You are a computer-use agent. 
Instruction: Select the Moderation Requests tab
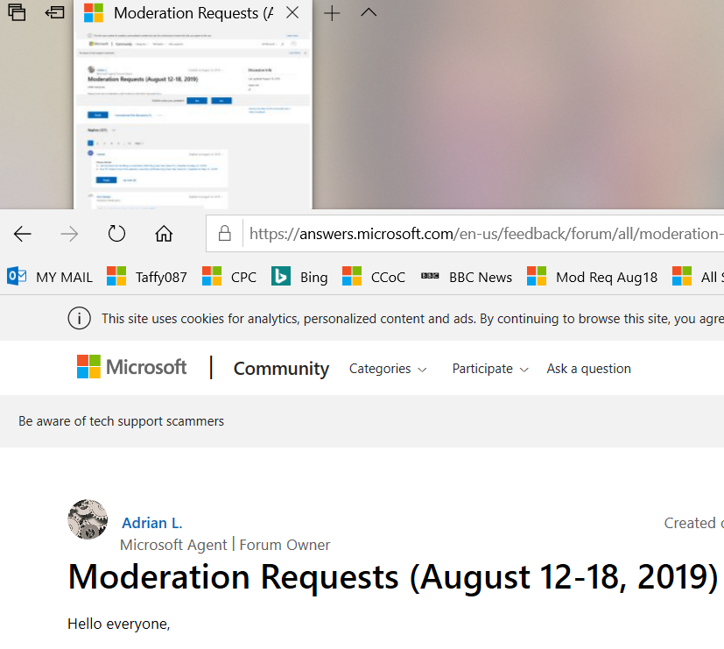pyautogui.click(x=184, y=13)
